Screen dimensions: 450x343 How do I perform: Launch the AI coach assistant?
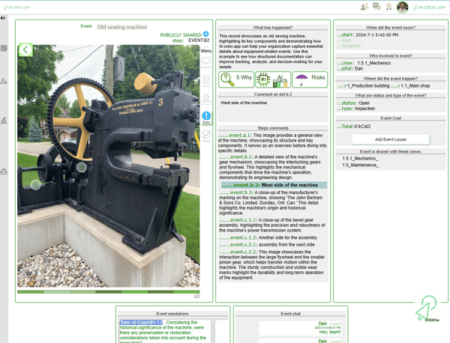272,78
